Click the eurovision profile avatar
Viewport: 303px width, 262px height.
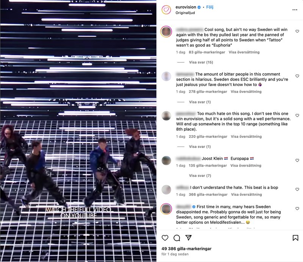pyautogui.click(x=166, y=10)
